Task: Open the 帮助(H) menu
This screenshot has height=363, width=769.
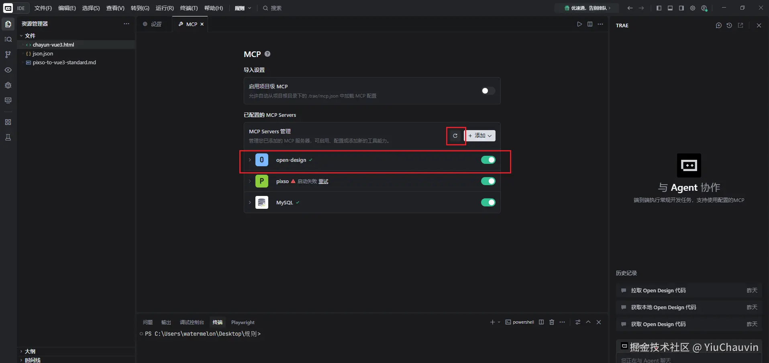Action: tap(213, 8)
